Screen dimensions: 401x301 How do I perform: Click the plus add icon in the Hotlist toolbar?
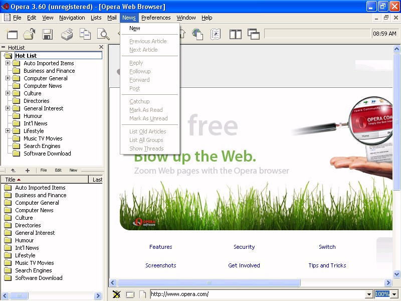click(28, 171)
